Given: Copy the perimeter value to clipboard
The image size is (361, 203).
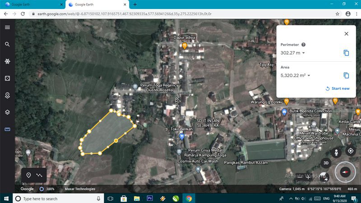Looking at the screenshot, I should tap(346, 53).
